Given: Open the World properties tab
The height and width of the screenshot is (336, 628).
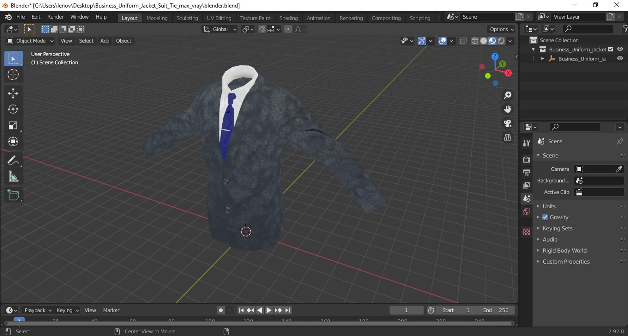Looking at the screenshot, I should coord(526,212).
